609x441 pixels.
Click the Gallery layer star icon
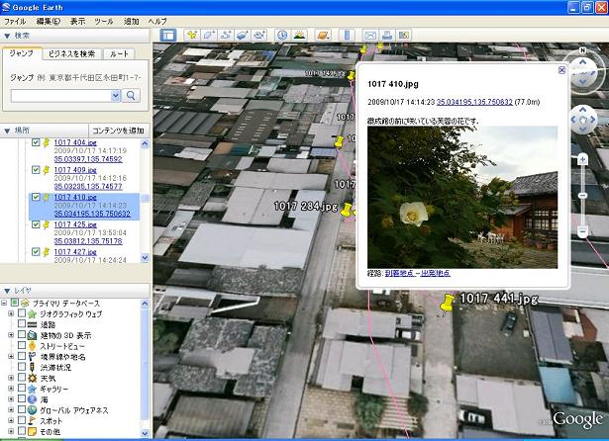coord(33,389)
